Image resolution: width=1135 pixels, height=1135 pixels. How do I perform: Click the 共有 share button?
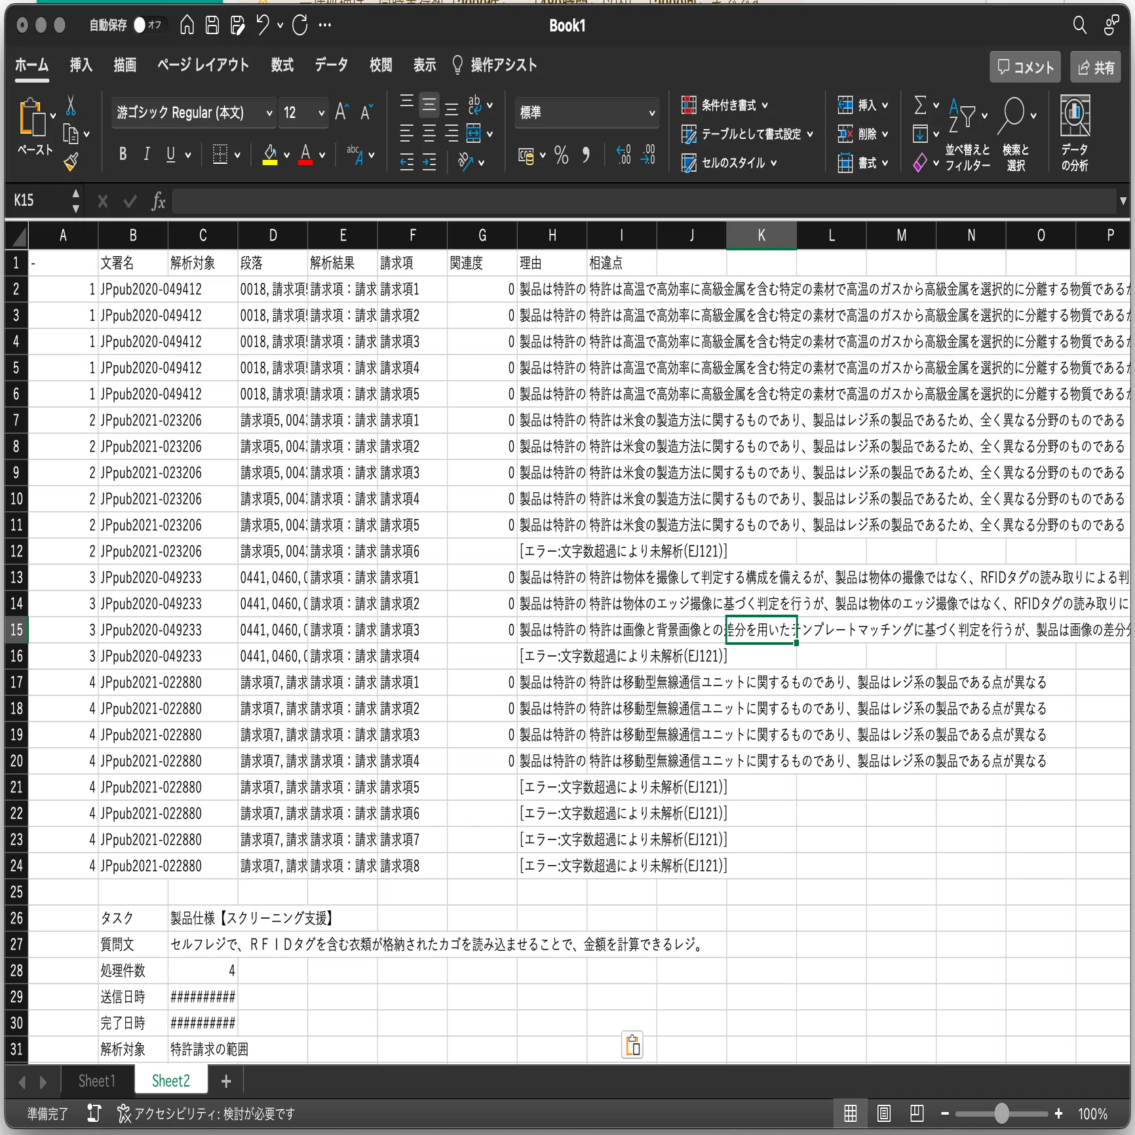pyautogui.click(x=1096, y=67)
